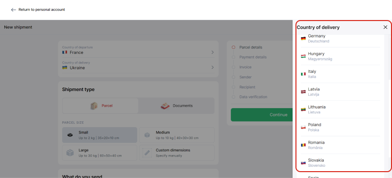
Task: Click the Hungary flag icon
Action: coord(303,56)
